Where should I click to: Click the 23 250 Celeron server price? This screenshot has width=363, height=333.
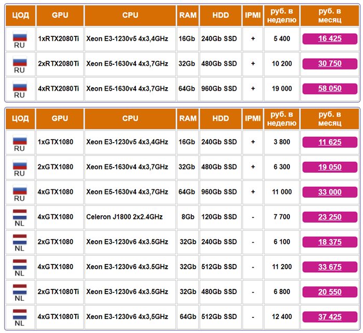tap(330, 217)
